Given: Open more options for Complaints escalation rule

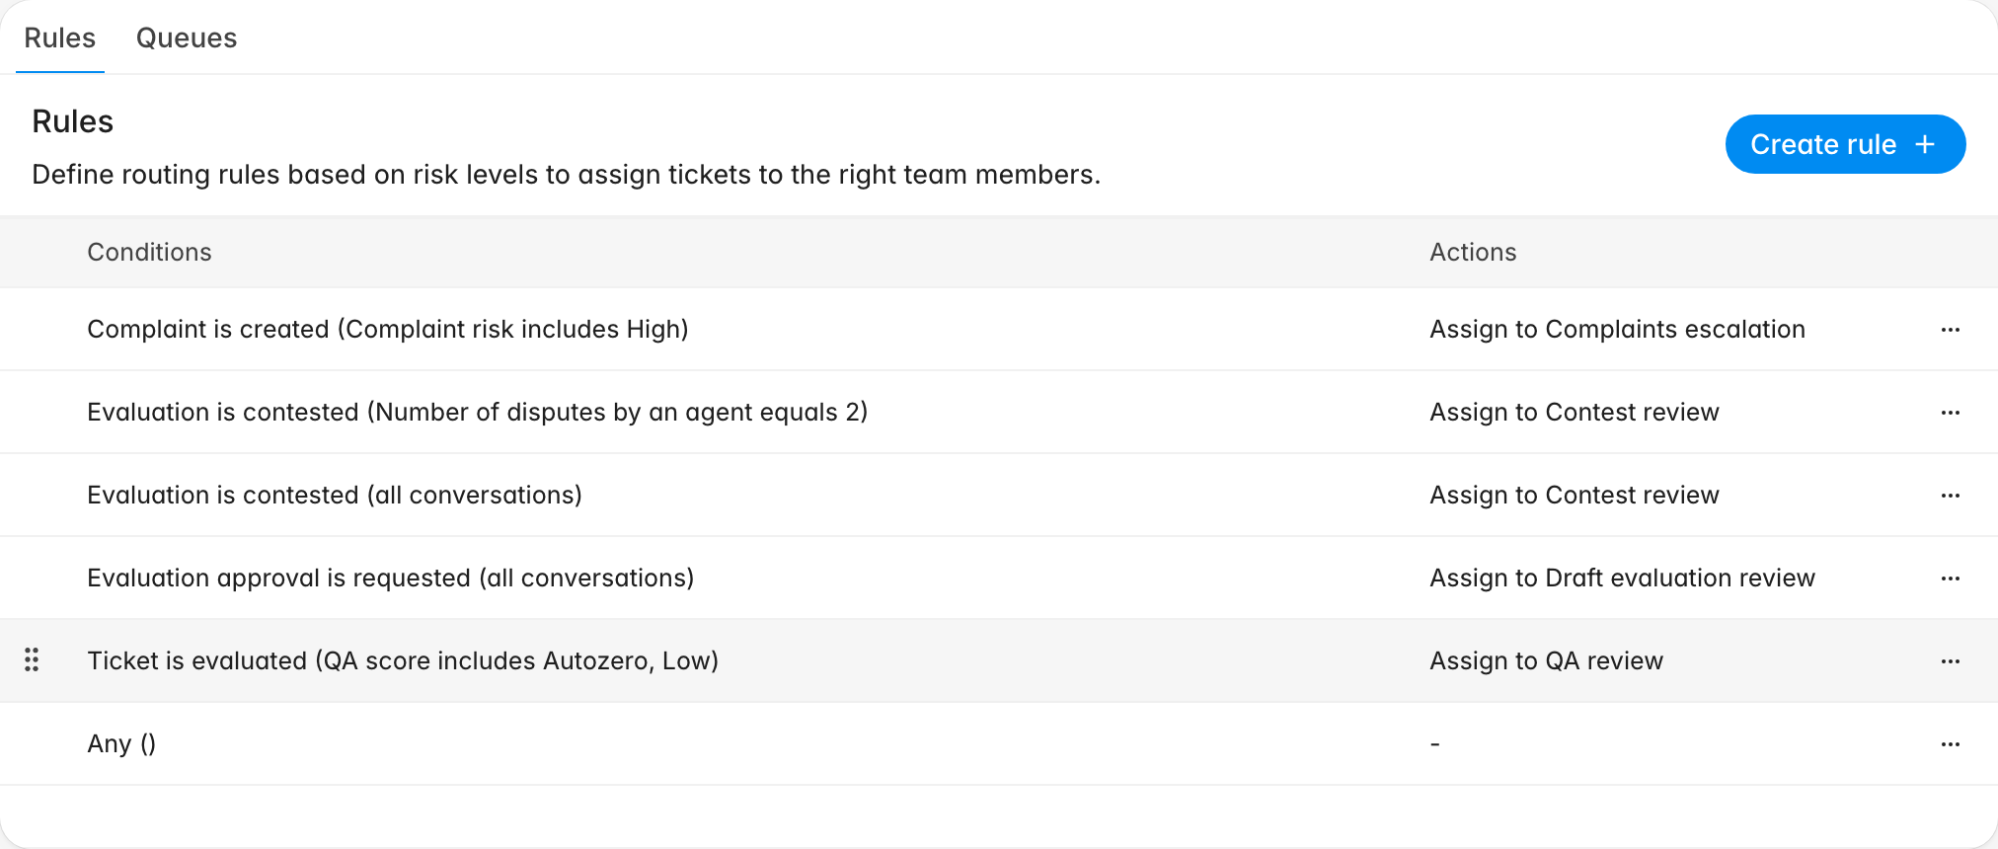Looking at the screenshot, I should (x=1950, y=330).
